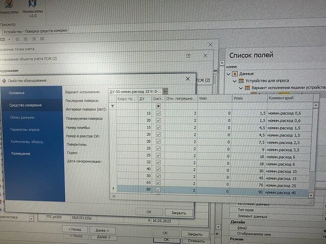Click Отн. погрешно column header
Viewport: 326px width, 244px height.
(x=181, y=99)
